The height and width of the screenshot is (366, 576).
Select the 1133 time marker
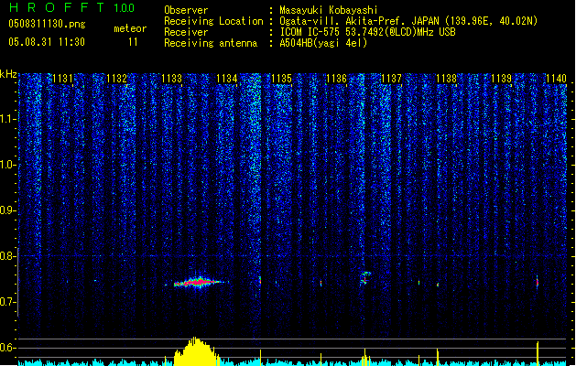171,79
